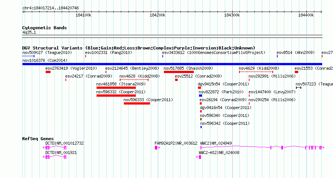Open DCTD|NM_001012732 gene label
Viewport: 333px width, 178px height.
click(x=64, y=143)
